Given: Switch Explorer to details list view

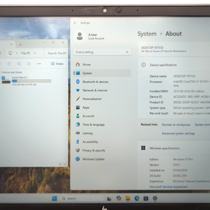Looking at the screenshot, I should pos(60,164).
